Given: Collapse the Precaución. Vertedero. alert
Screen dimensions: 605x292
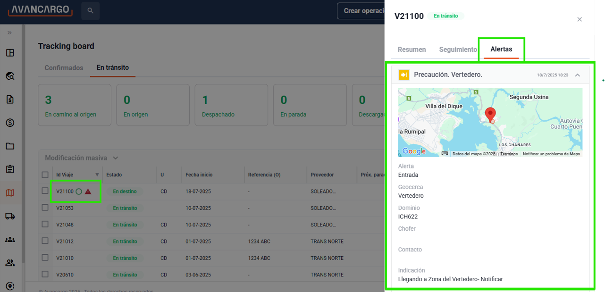Looking at the screenshot, I should (578, 75).
